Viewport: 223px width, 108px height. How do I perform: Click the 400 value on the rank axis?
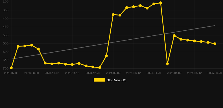(6, 19)
